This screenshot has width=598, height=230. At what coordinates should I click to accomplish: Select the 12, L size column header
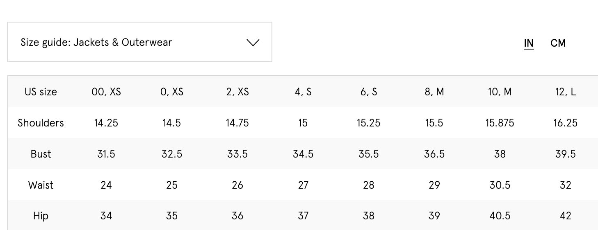[566, 92]
